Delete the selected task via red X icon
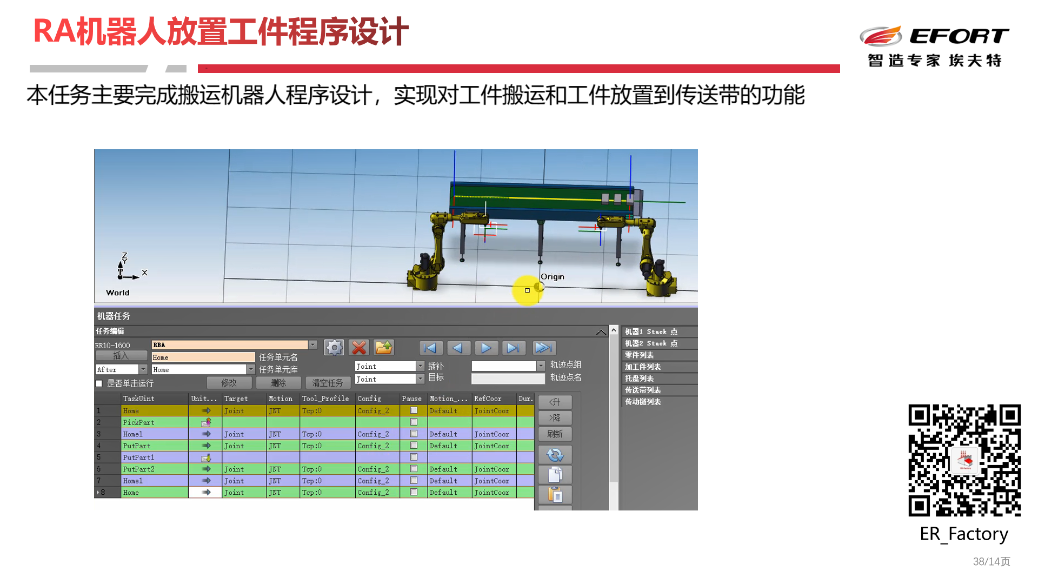This screenshot has height=584, width=1038. click(x=358, y=348)
